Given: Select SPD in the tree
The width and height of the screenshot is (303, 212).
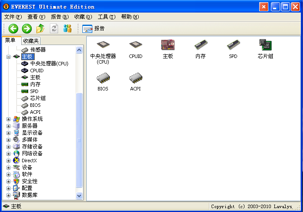Looking at the screenshot, I should (34, 91).
